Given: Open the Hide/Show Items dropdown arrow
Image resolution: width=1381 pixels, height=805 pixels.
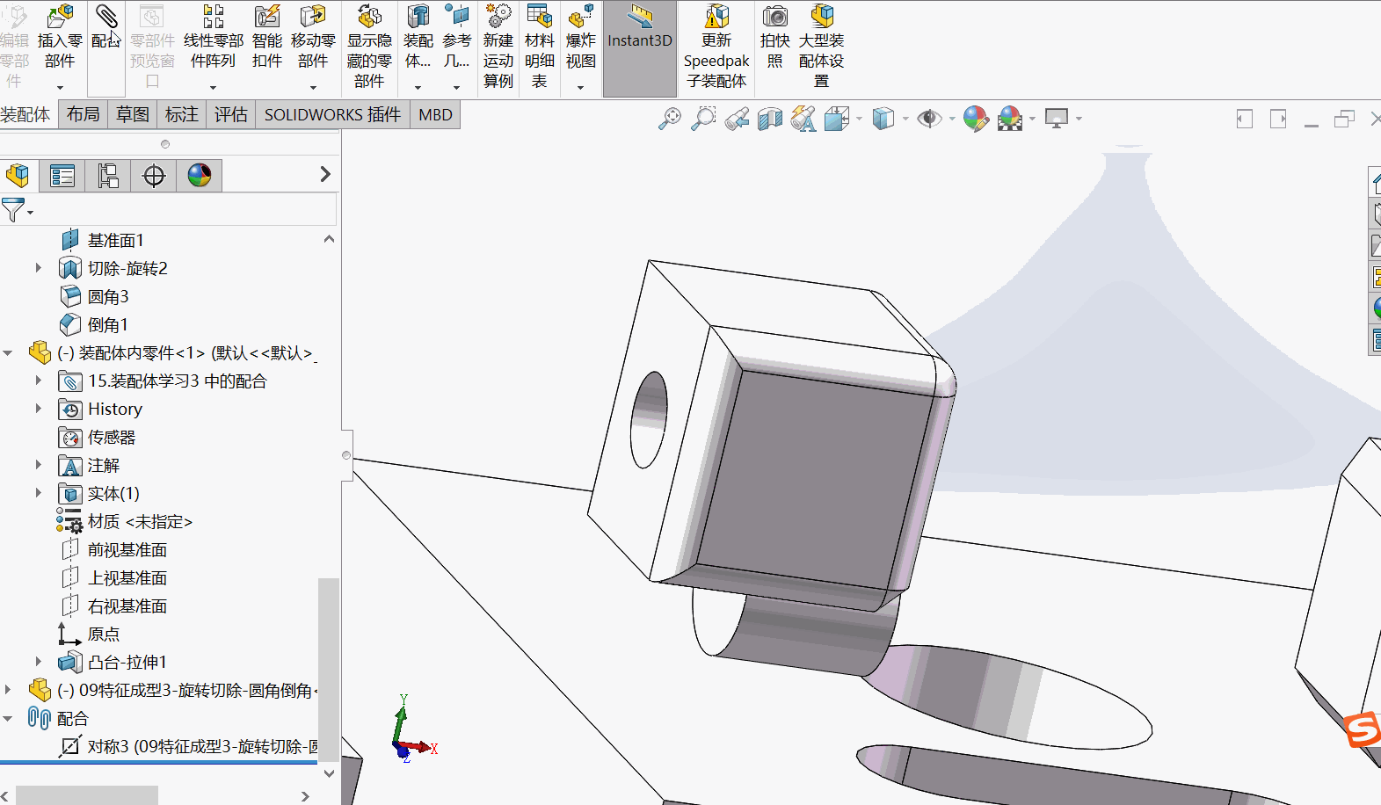Looking at the screenshot, I should pyautogui.click(x=952, y=119).
